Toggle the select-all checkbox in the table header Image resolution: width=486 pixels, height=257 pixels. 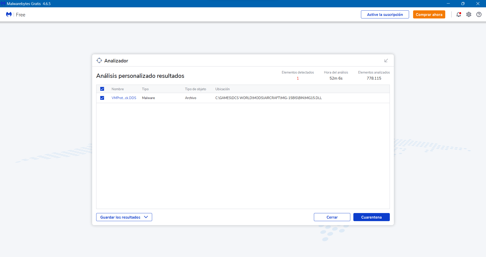[x=102, y=89]
